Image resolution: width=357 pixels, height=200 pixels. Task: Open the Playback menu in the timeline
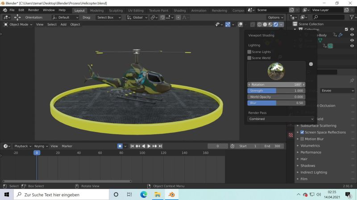[x=21, y=146]
